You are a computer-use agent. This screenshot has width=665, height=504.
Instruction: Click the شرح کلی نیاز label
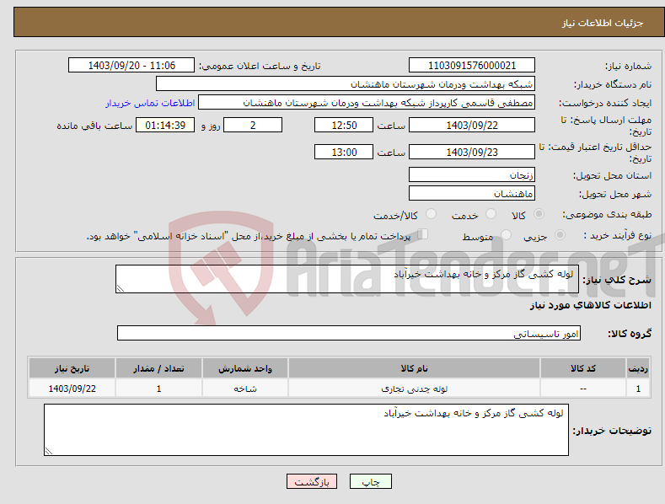point(617,280)
